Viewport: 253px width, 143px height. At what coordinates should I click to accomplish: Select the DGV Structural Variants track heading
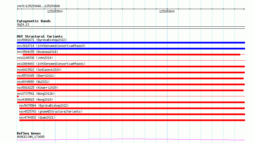click(40, 36)
